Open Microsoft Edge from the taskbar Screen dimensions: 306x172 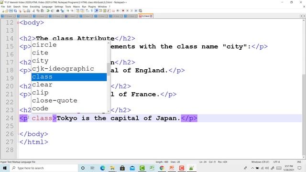tap(102, 168)
